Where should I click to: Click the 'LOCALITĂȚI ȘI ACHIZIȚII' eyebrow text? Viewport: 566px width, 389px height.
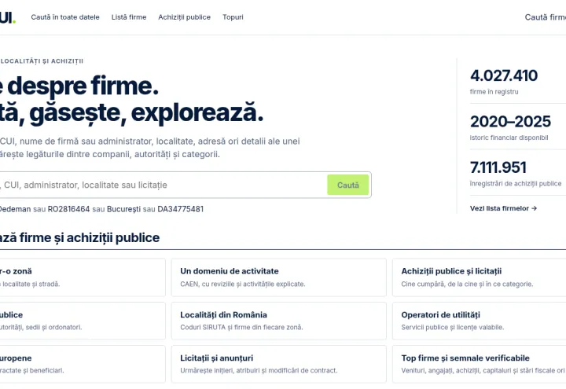[x=42, y=61]
